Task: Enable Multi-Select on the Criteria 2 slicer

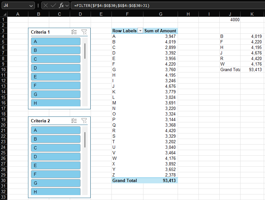Action: click(x=74, y=121)
